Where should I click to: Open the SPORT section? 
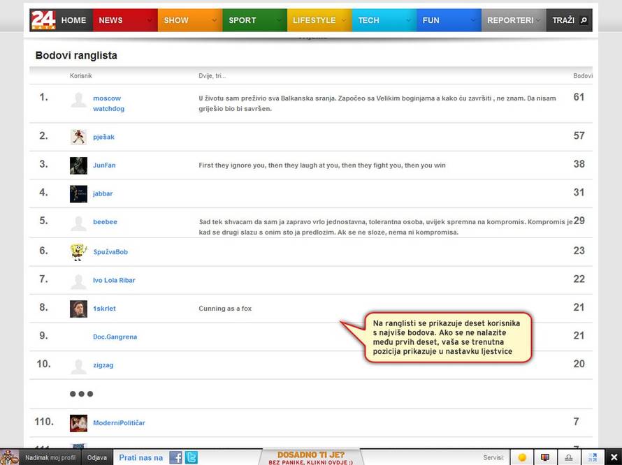pyautogui.click(x=243, y=20)
